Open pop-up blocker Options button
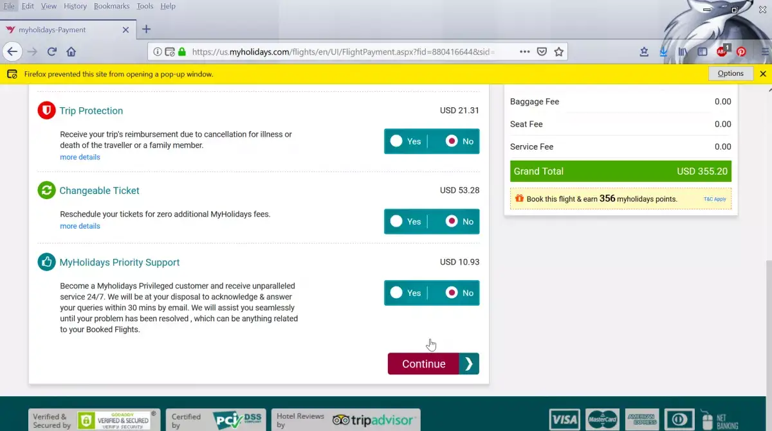The height and width of the screenshot is (431, 772). [x=730, y=73]
